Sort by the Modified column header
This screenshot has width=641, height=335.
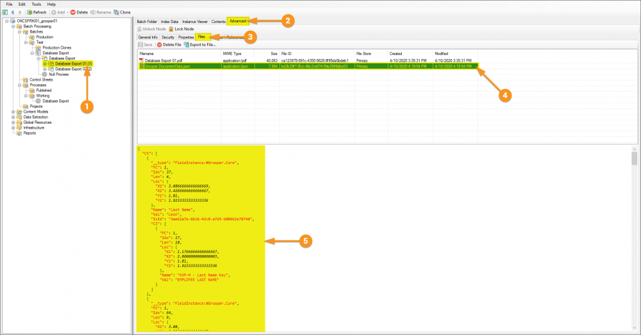coord(455,54)
